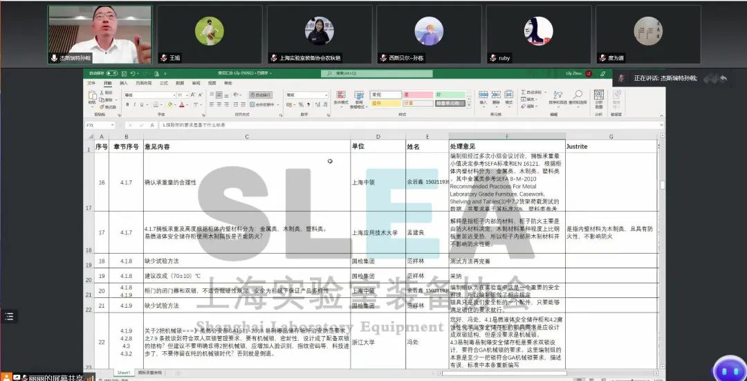Open the font name dropdown
The width and height of the screenshot is (747, 381).
(174, 95)
